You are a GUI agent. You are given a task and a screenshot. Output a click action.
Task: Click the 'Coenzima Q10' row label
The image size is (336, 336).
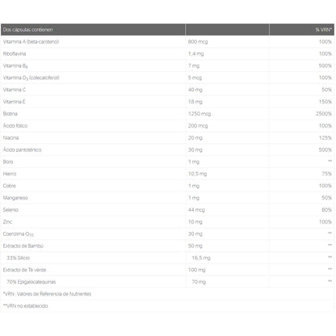point(19,234)
